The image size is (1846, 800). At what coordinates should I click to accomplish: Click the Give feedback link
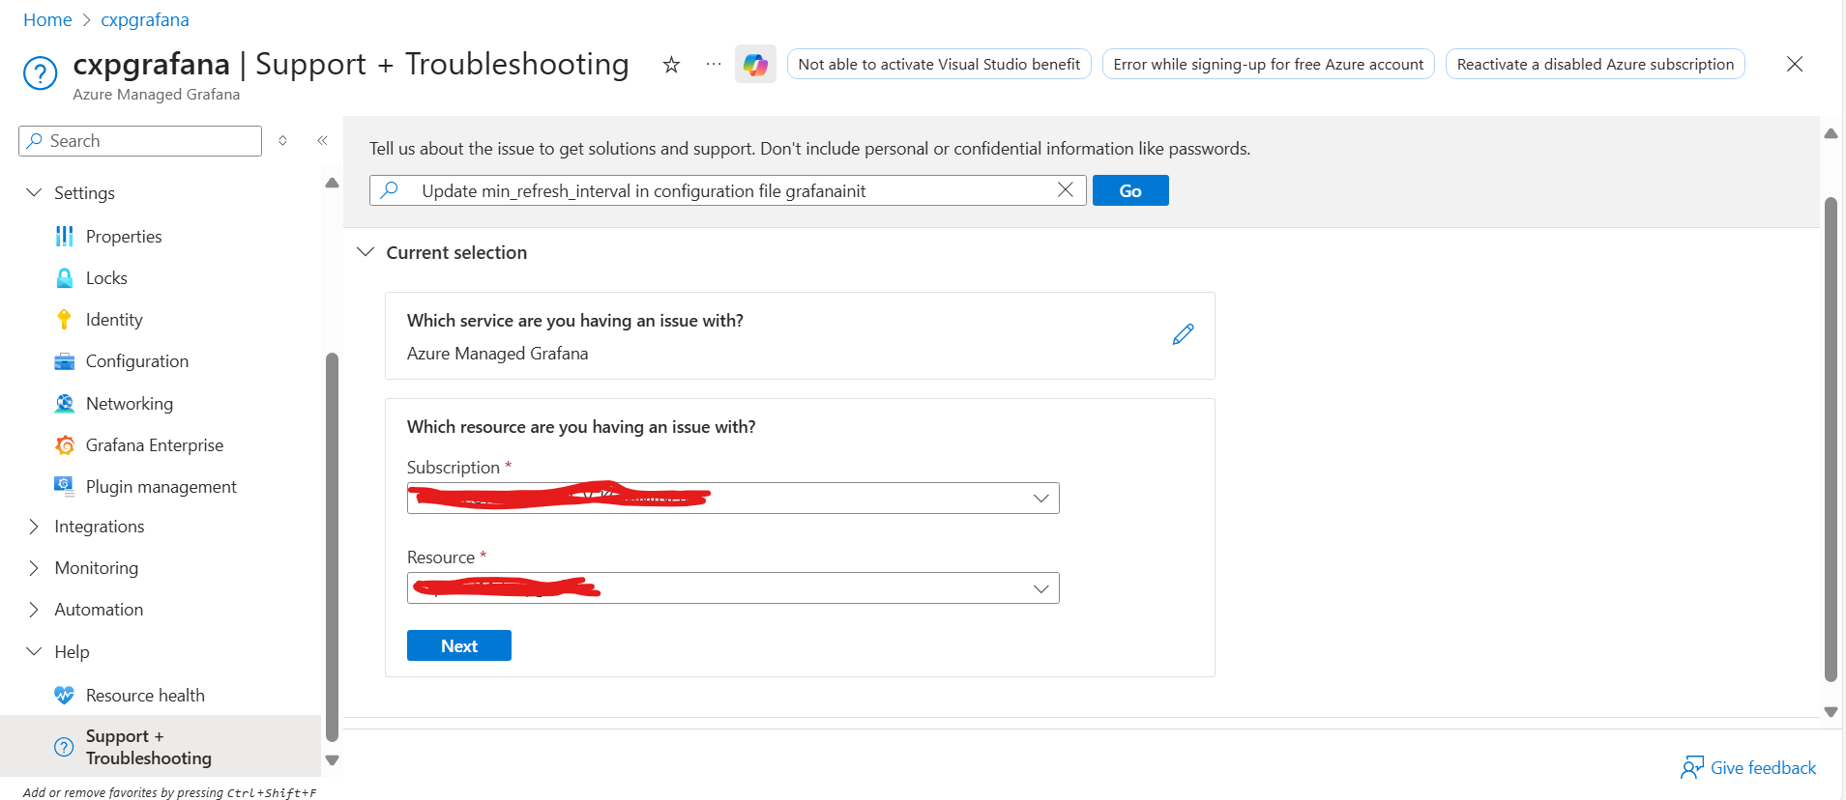tap(1763, 768)
